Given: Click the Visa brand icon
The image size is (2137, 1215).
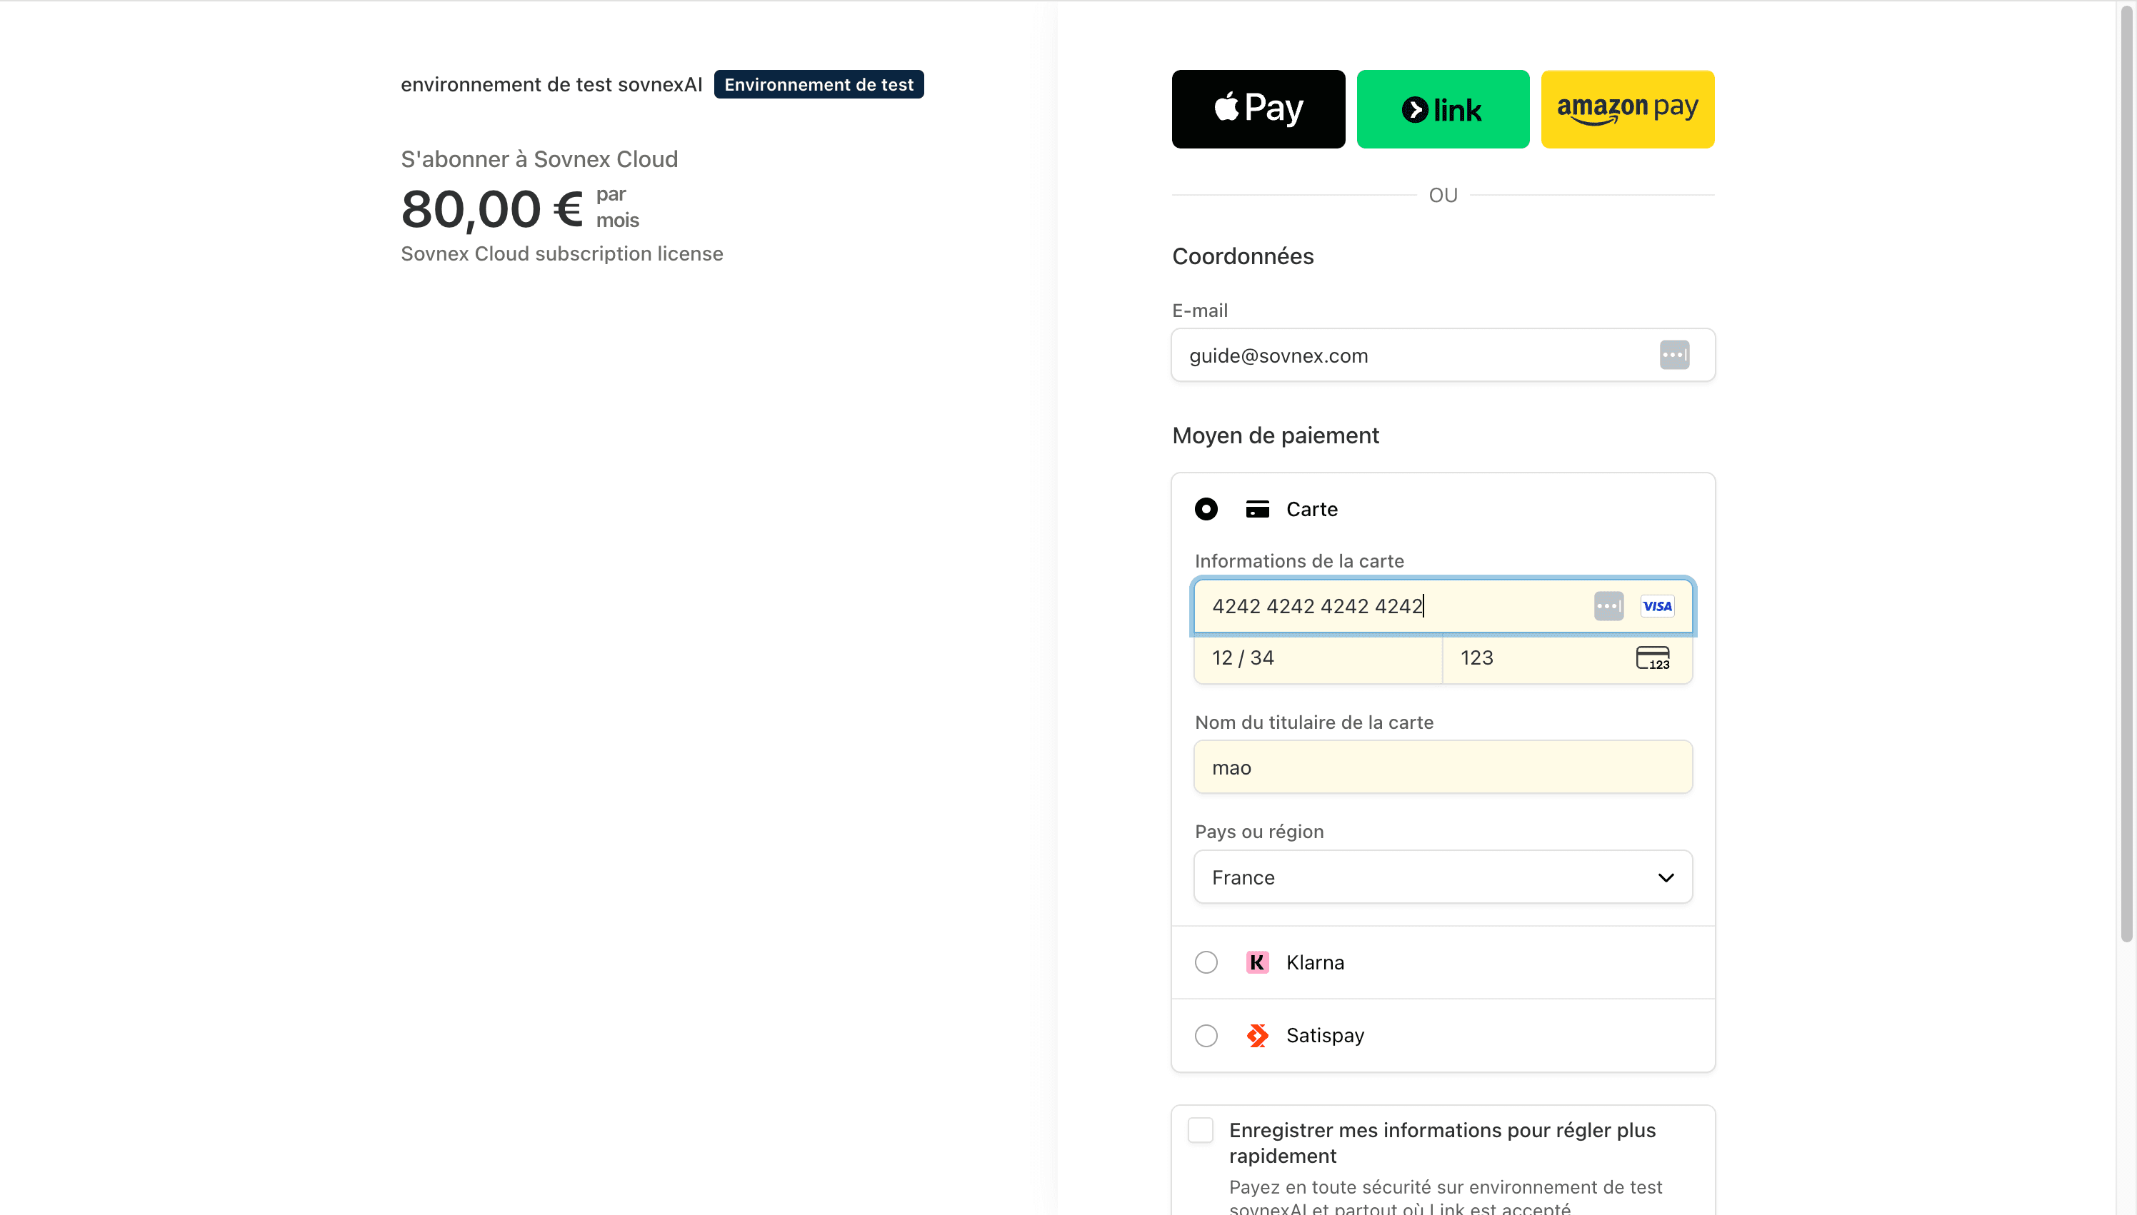Looking at the screenshot, I should pos(1657,606).
